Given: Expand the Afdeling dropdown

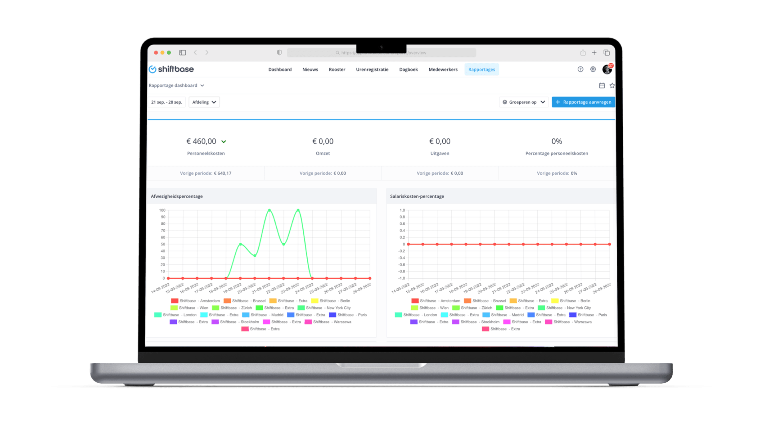Looking at the screenshot, I should [204, 102].
